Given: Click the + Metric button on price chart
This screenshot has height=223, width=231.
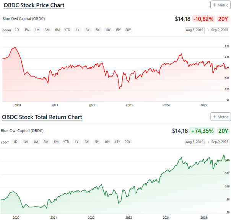Looking at the screenshot, I should point(221,5).
